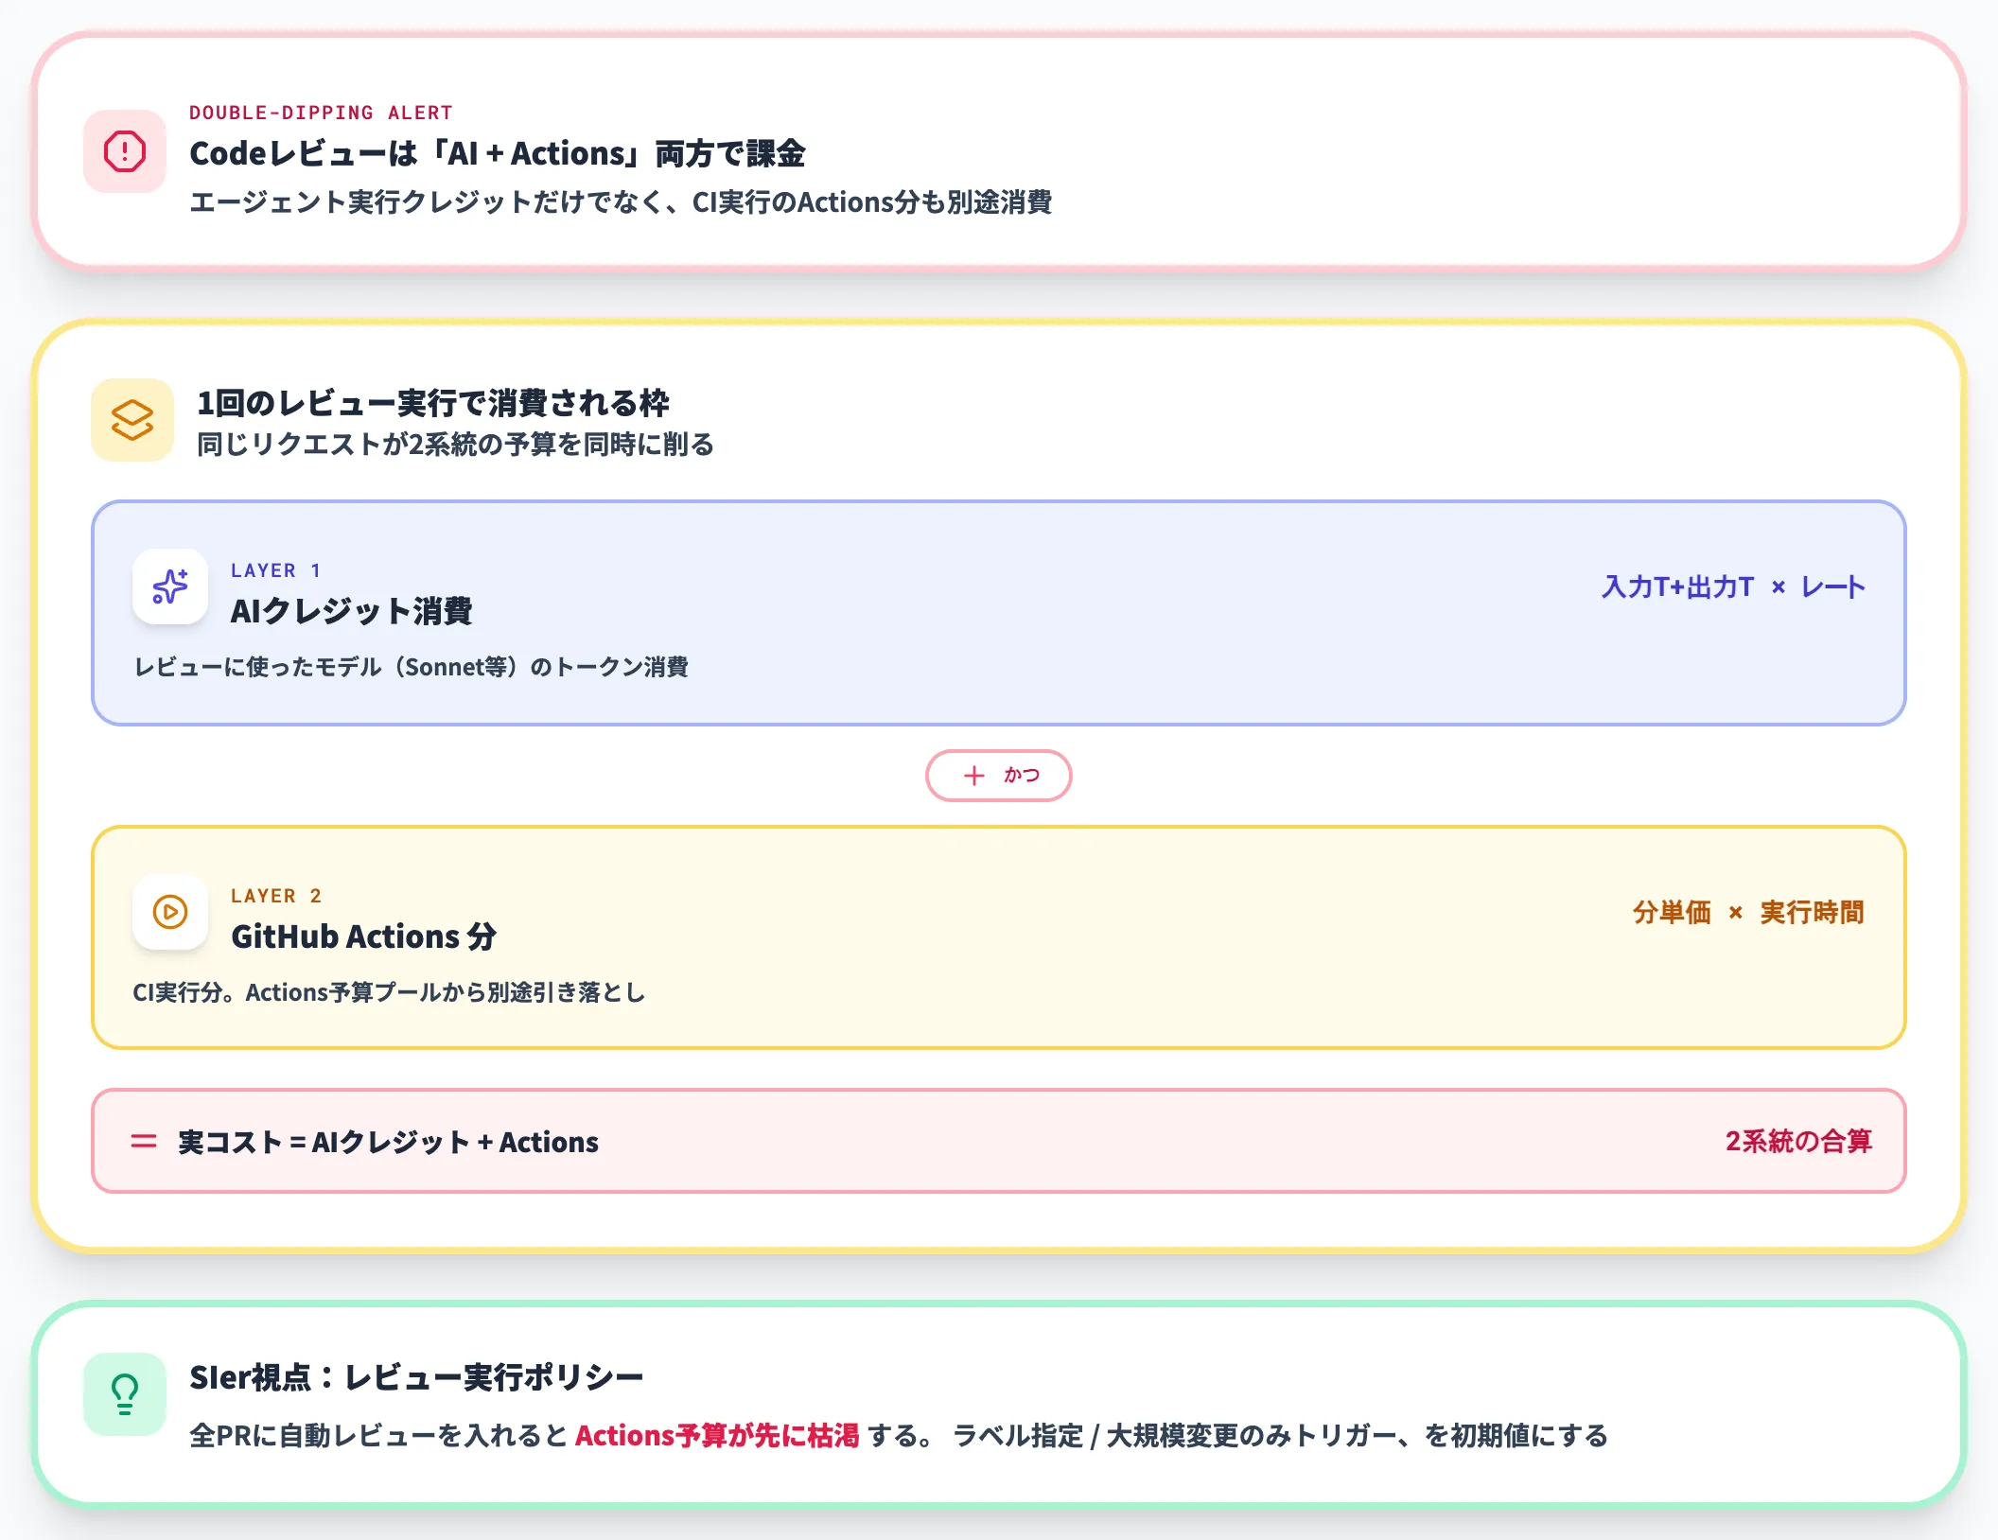Select the green lightbulb icon for SIer視点
1998x1540 pixels.
point(124,1393)
